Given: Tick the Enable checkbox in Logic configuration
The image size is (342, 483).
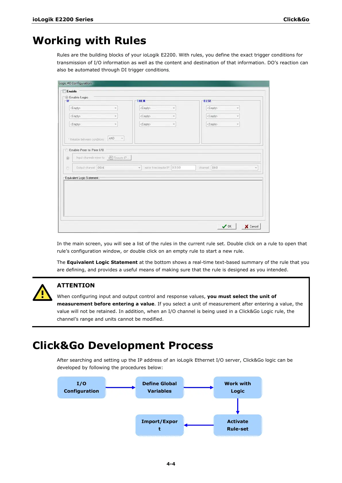Looking at the screenshot, I should click(x=64, y=91).
